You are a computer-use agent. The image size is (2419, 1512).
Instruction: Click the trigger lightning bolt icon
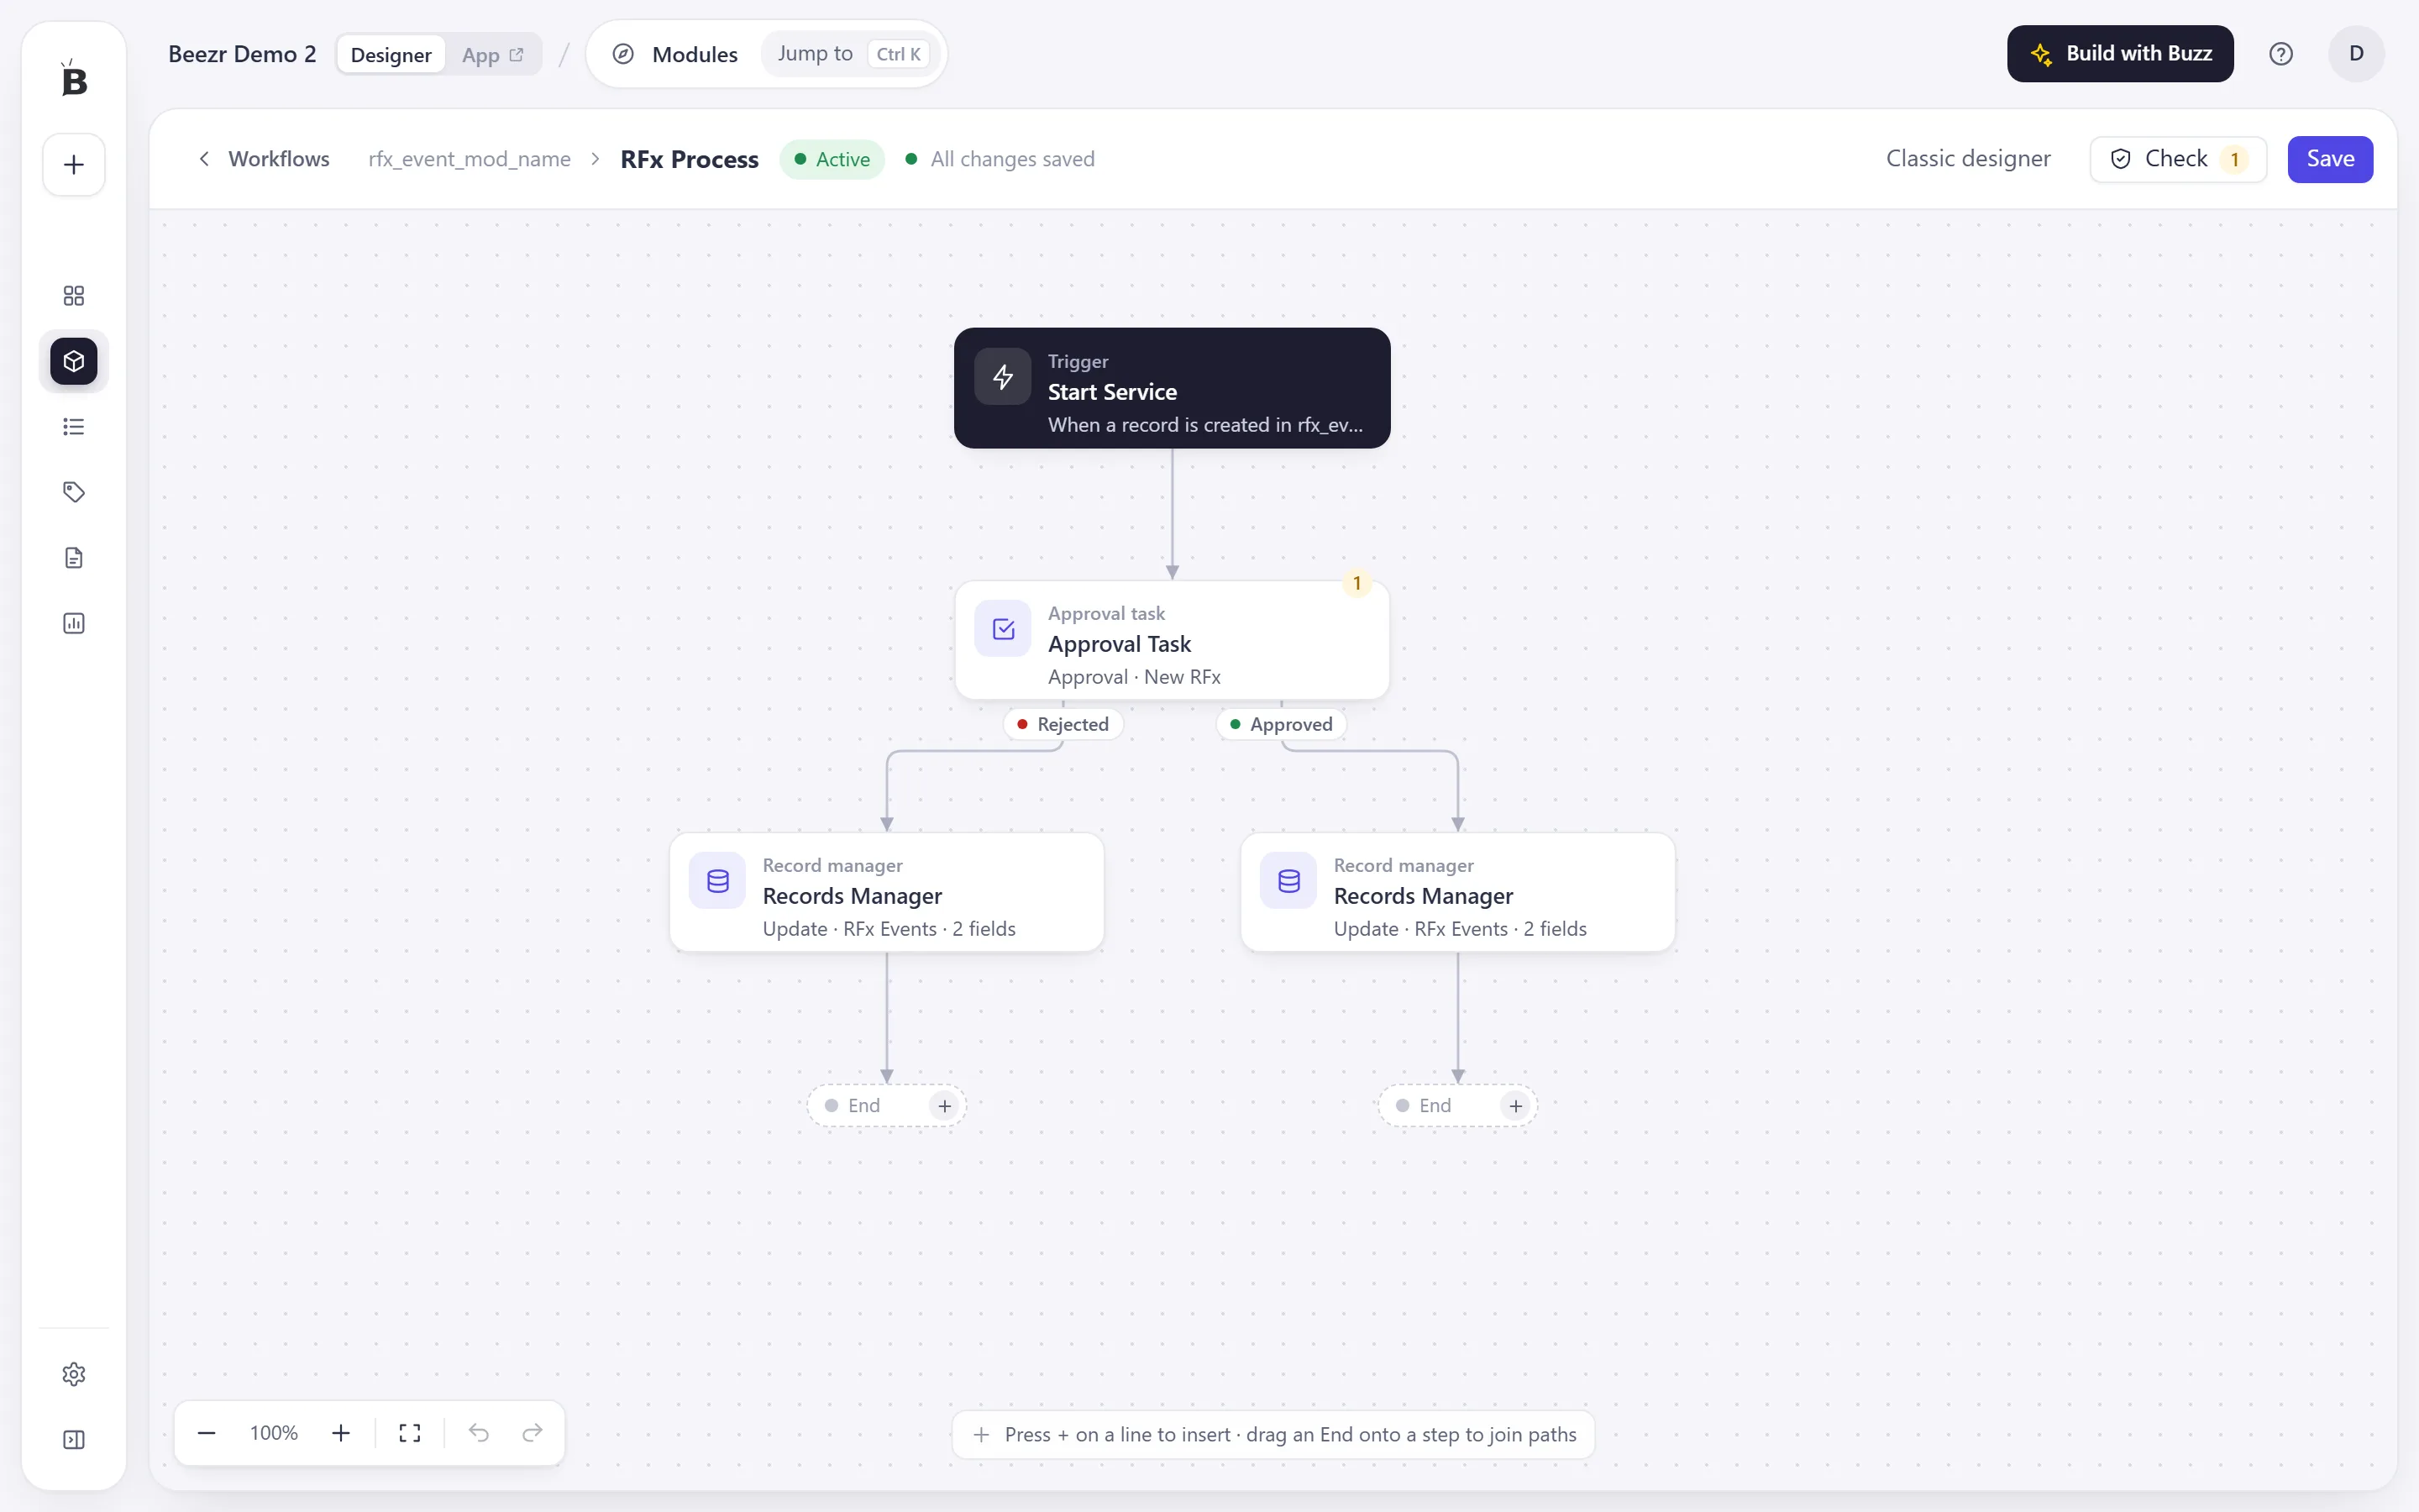[x=1003, y=377]
